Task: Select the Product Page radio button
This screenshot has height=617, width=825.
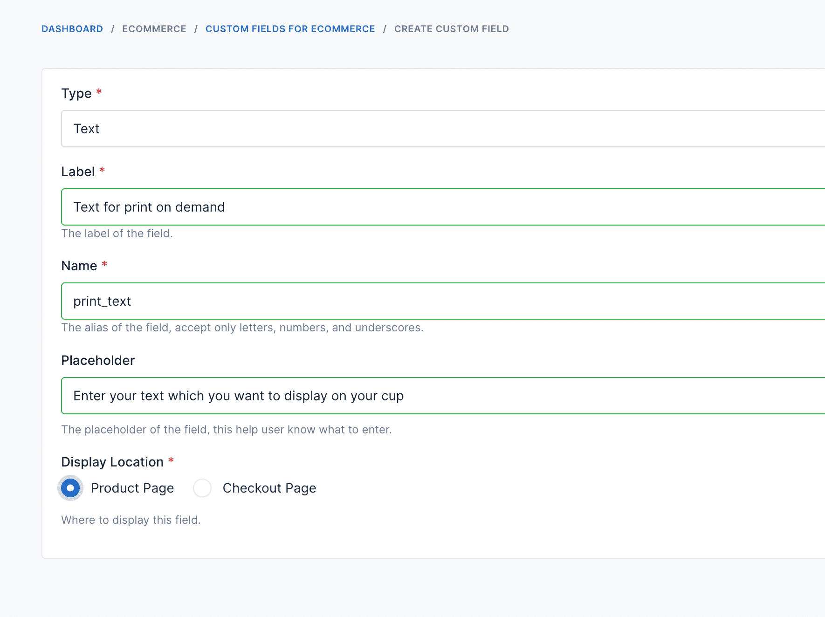Action: tap(70, 488)
